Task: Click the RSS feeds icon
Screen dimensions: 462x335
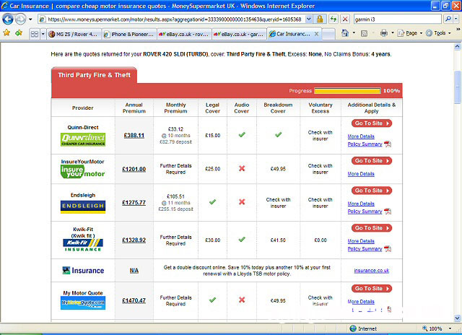Action: click(x=364, y=33)
